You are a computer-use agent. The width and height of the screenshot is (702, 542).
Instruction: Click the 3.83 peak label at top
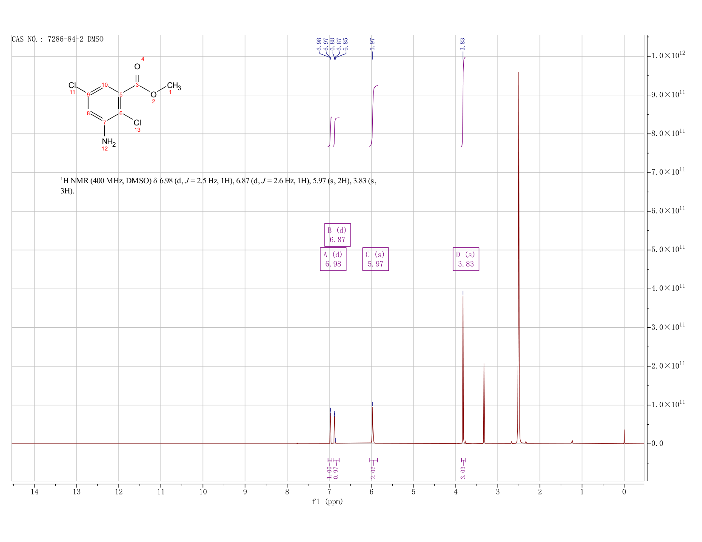(x=463, y=44)
